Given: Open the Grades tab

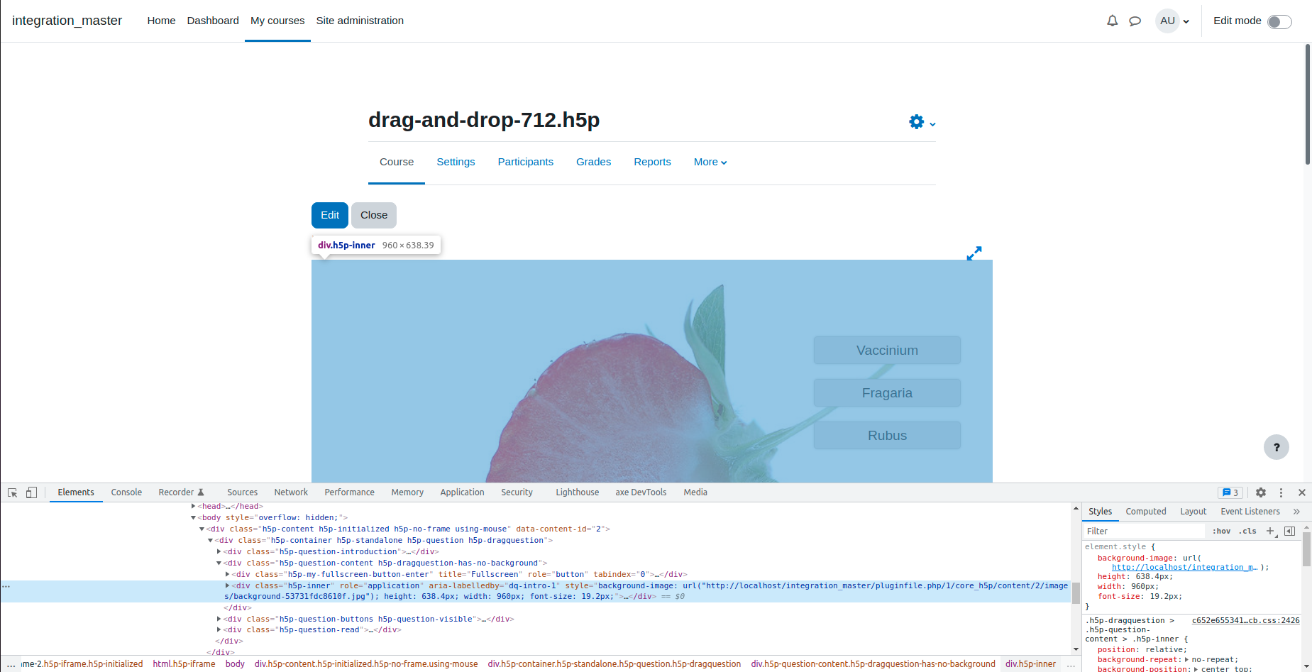Looking at the screenshot, I should tap(593, 162).
